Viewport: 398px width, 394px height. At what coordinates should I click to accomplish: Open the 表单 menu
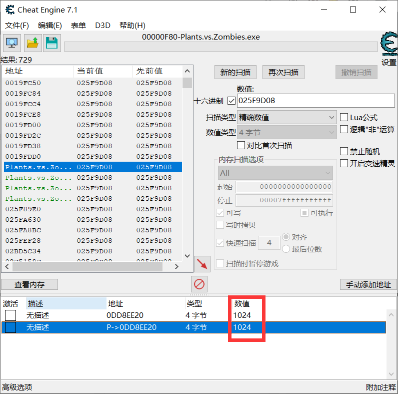[78, 26]
